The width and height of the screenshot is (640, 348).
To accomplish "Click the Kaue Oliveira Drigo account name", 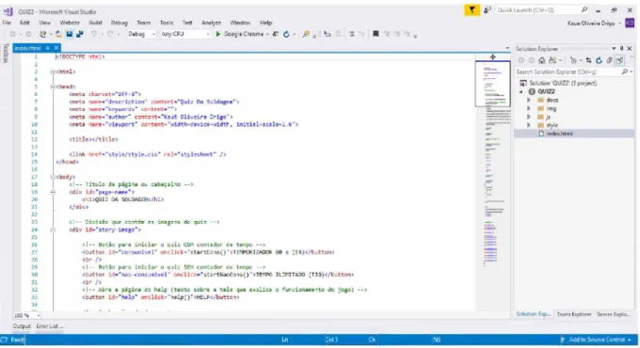I will click(591, 24).
